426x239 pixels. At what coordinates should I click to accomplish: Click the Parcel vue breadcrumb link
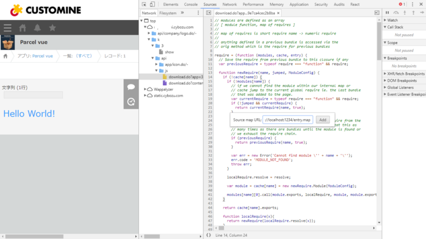(42, 55)
